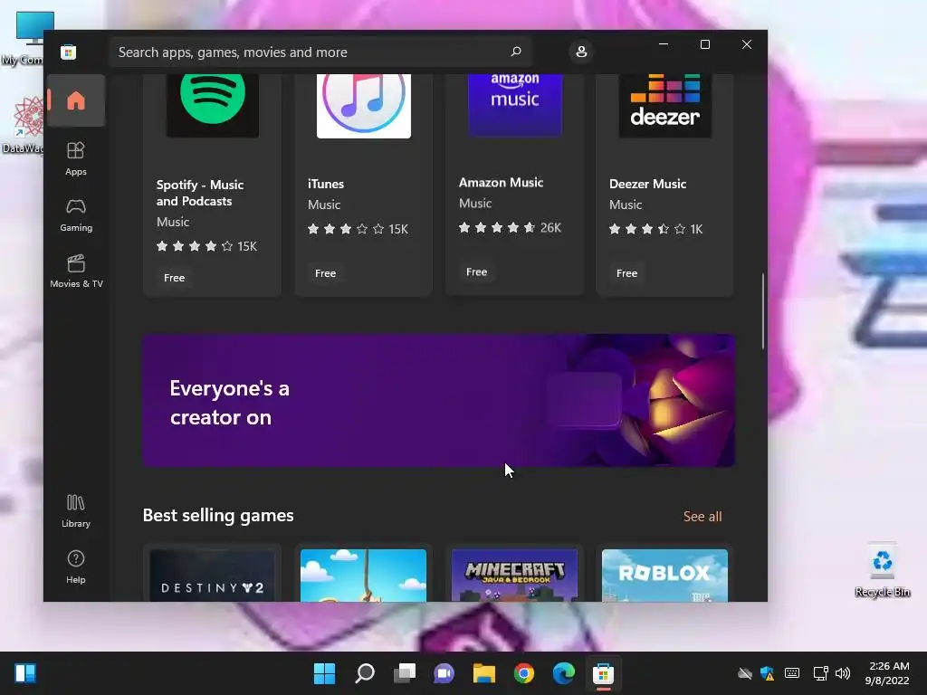
Task: Click the Spotify star rating 15K
Action: point(206,246)
